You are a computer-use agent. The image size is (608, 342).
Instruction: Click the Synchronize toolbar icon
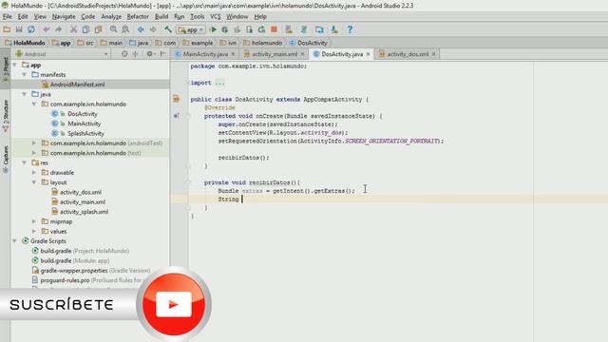(x=31, y=29)
